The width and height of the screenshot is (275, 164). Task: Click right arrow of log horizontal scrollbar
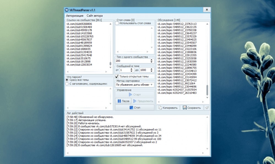point(203,153)
